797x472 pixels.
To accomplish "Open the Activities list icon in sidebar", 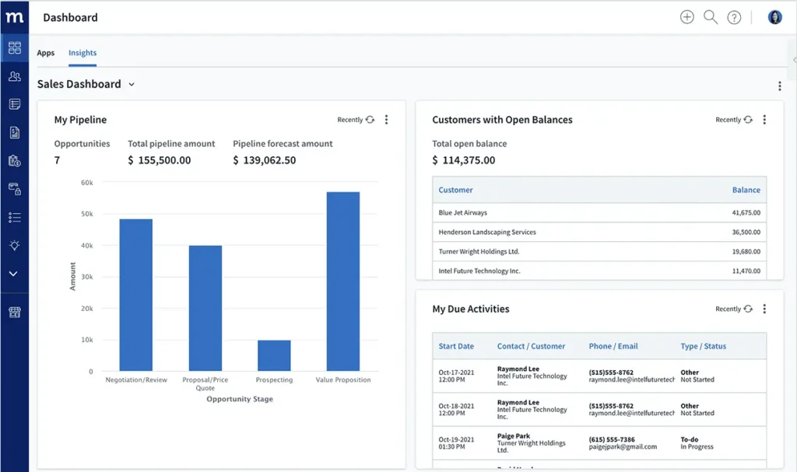I will pos(14,217).
